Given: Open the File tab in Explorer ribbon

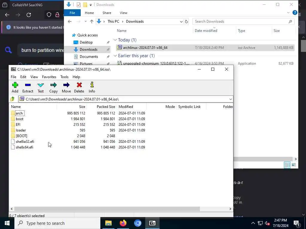Looking at the screenshot, I should [x=72, y=13].
